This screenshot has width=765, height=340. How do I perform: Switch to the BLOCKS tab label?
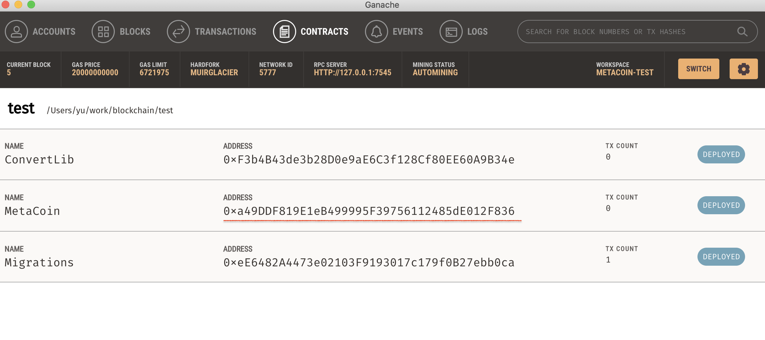click(135, 32)
